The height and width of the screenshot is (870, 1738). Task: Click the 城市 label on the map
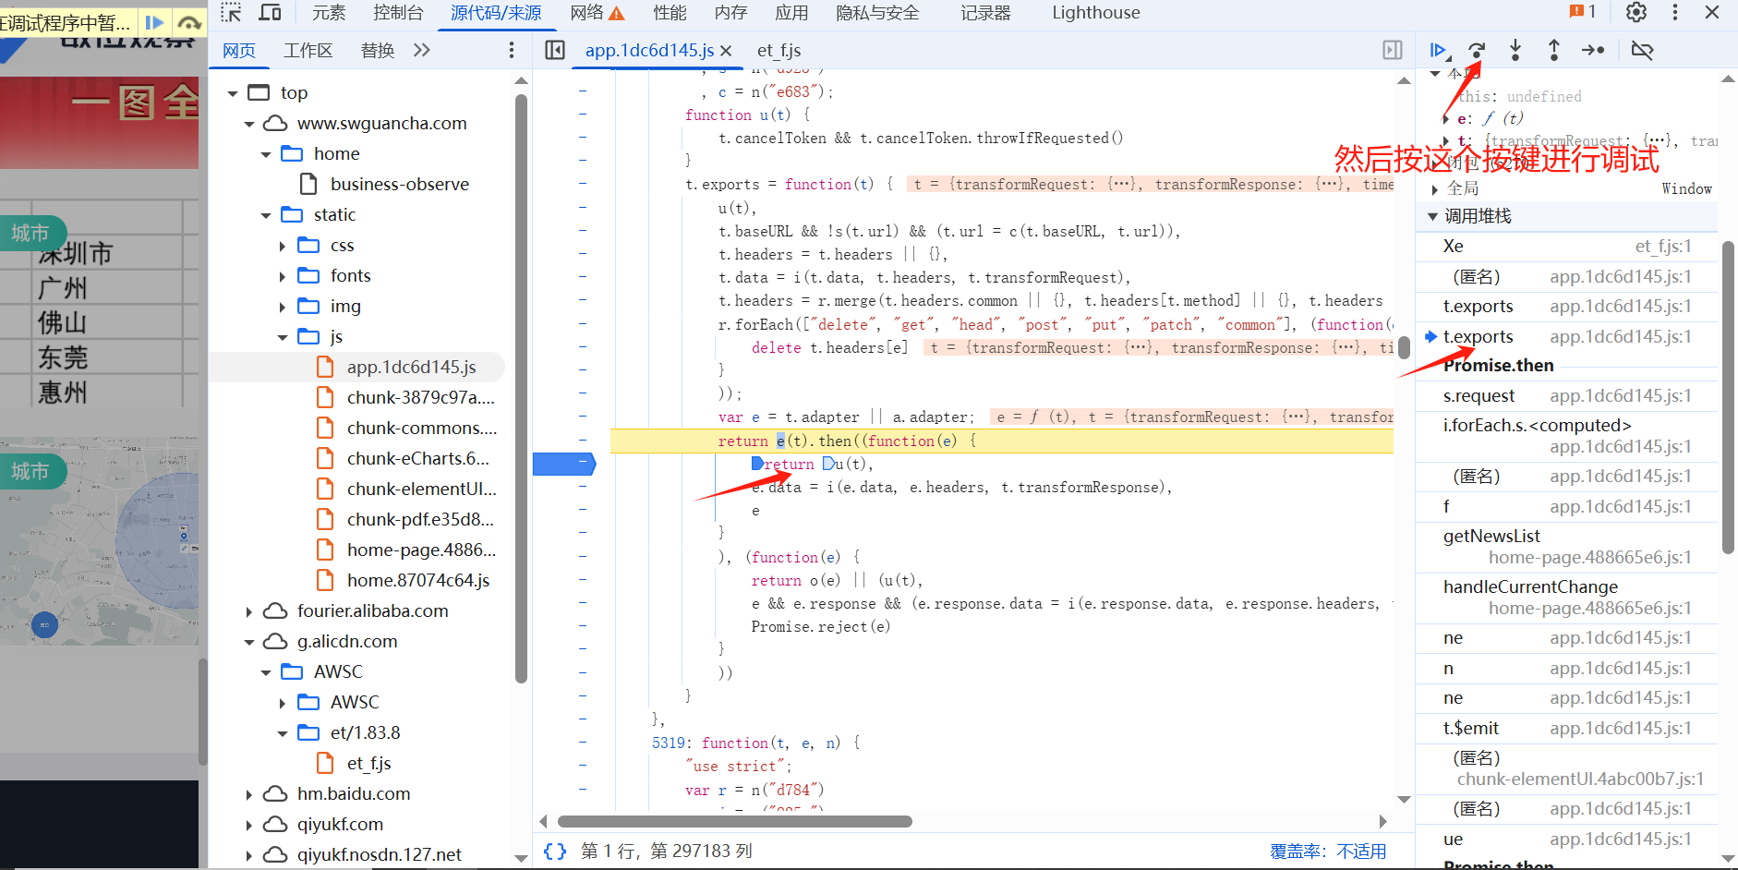pyautogui.click(x=30, y=471)
